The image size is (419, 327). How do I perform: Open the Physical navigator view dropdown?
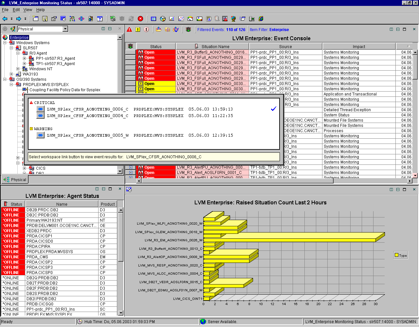65,29
